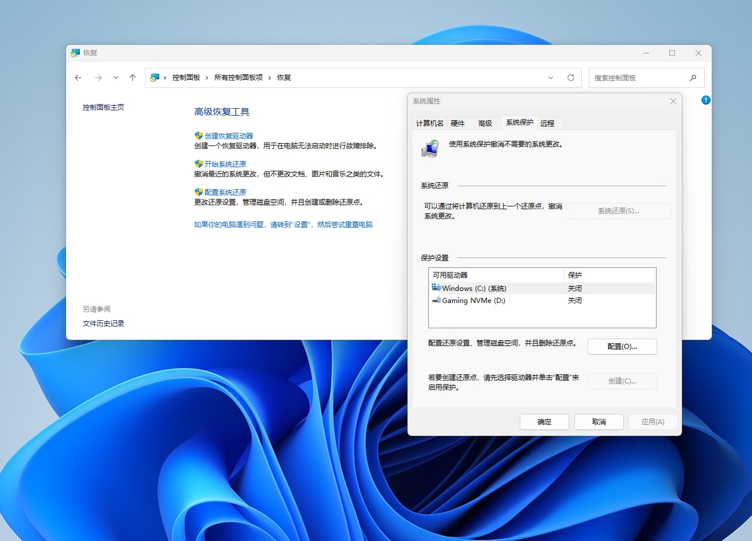
Task: Click the blue help question mark icon
Action: [x=705, y=100]
